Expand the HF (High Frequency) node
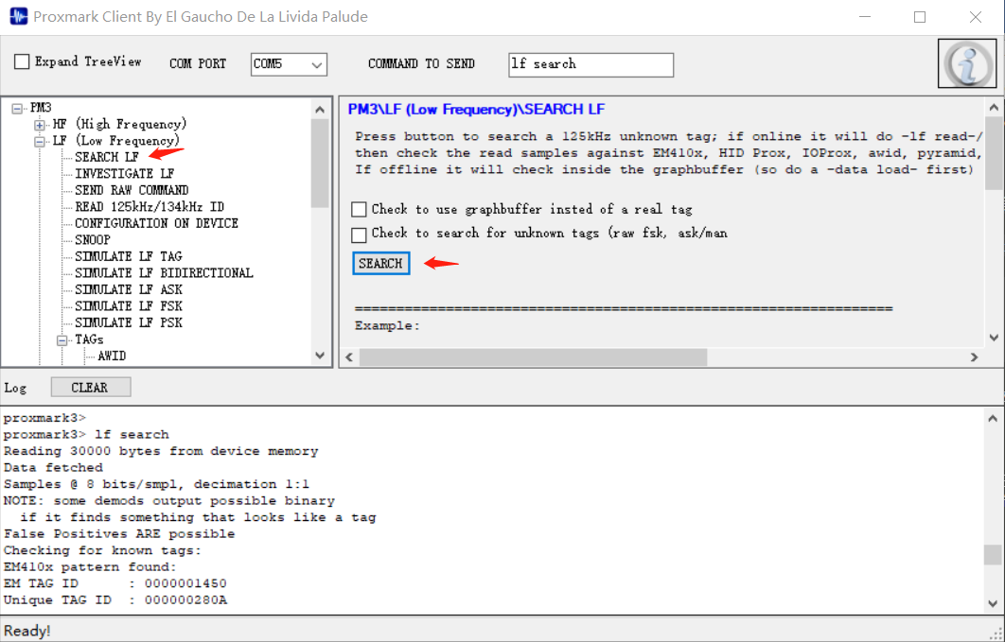The height and width of the screenshot is (642, 1005). point(40,125)
